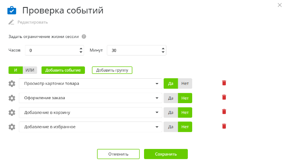285x163 pixels.
Task: Click the Редактировать link
Action: 32,22
